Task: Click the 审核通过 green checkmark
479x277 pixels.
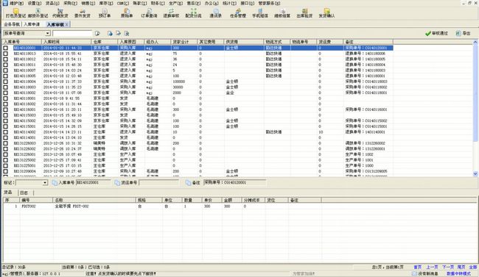Action: 436,33
